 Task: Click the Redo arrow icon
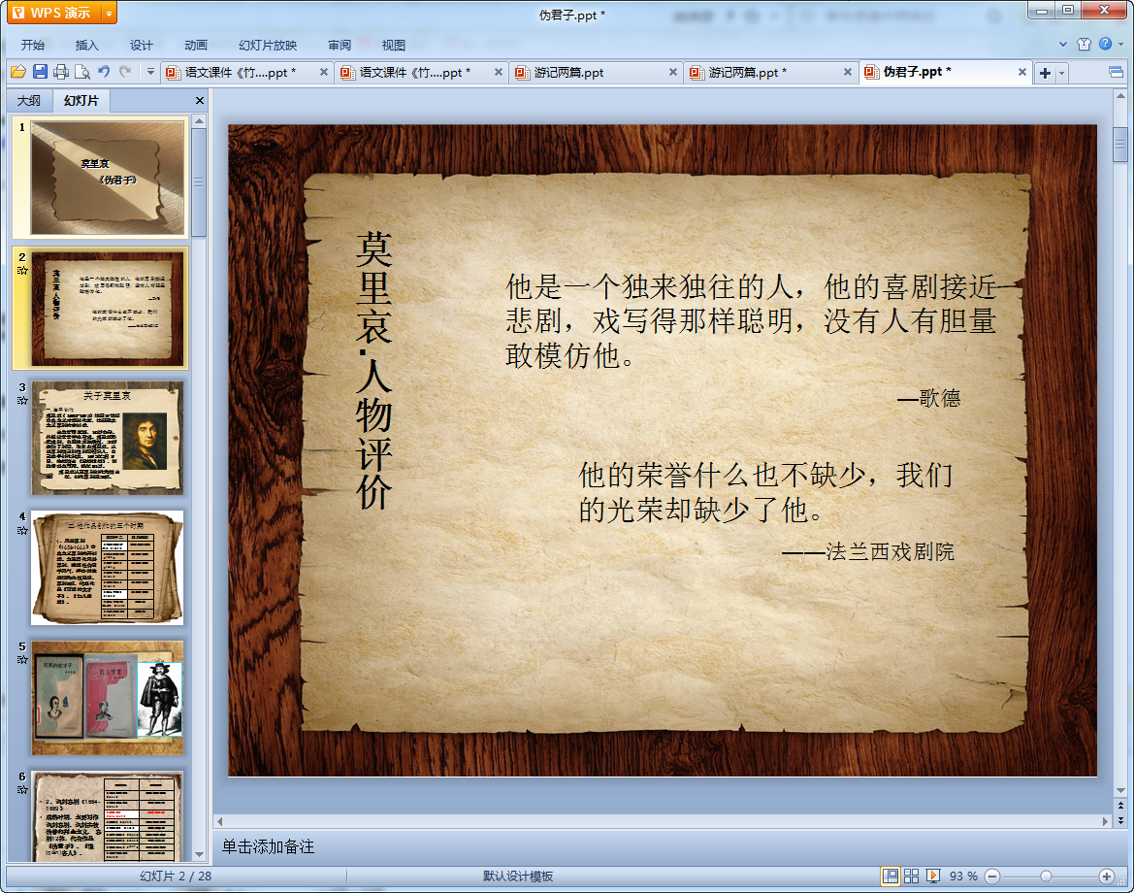click(x=125, y=72)
